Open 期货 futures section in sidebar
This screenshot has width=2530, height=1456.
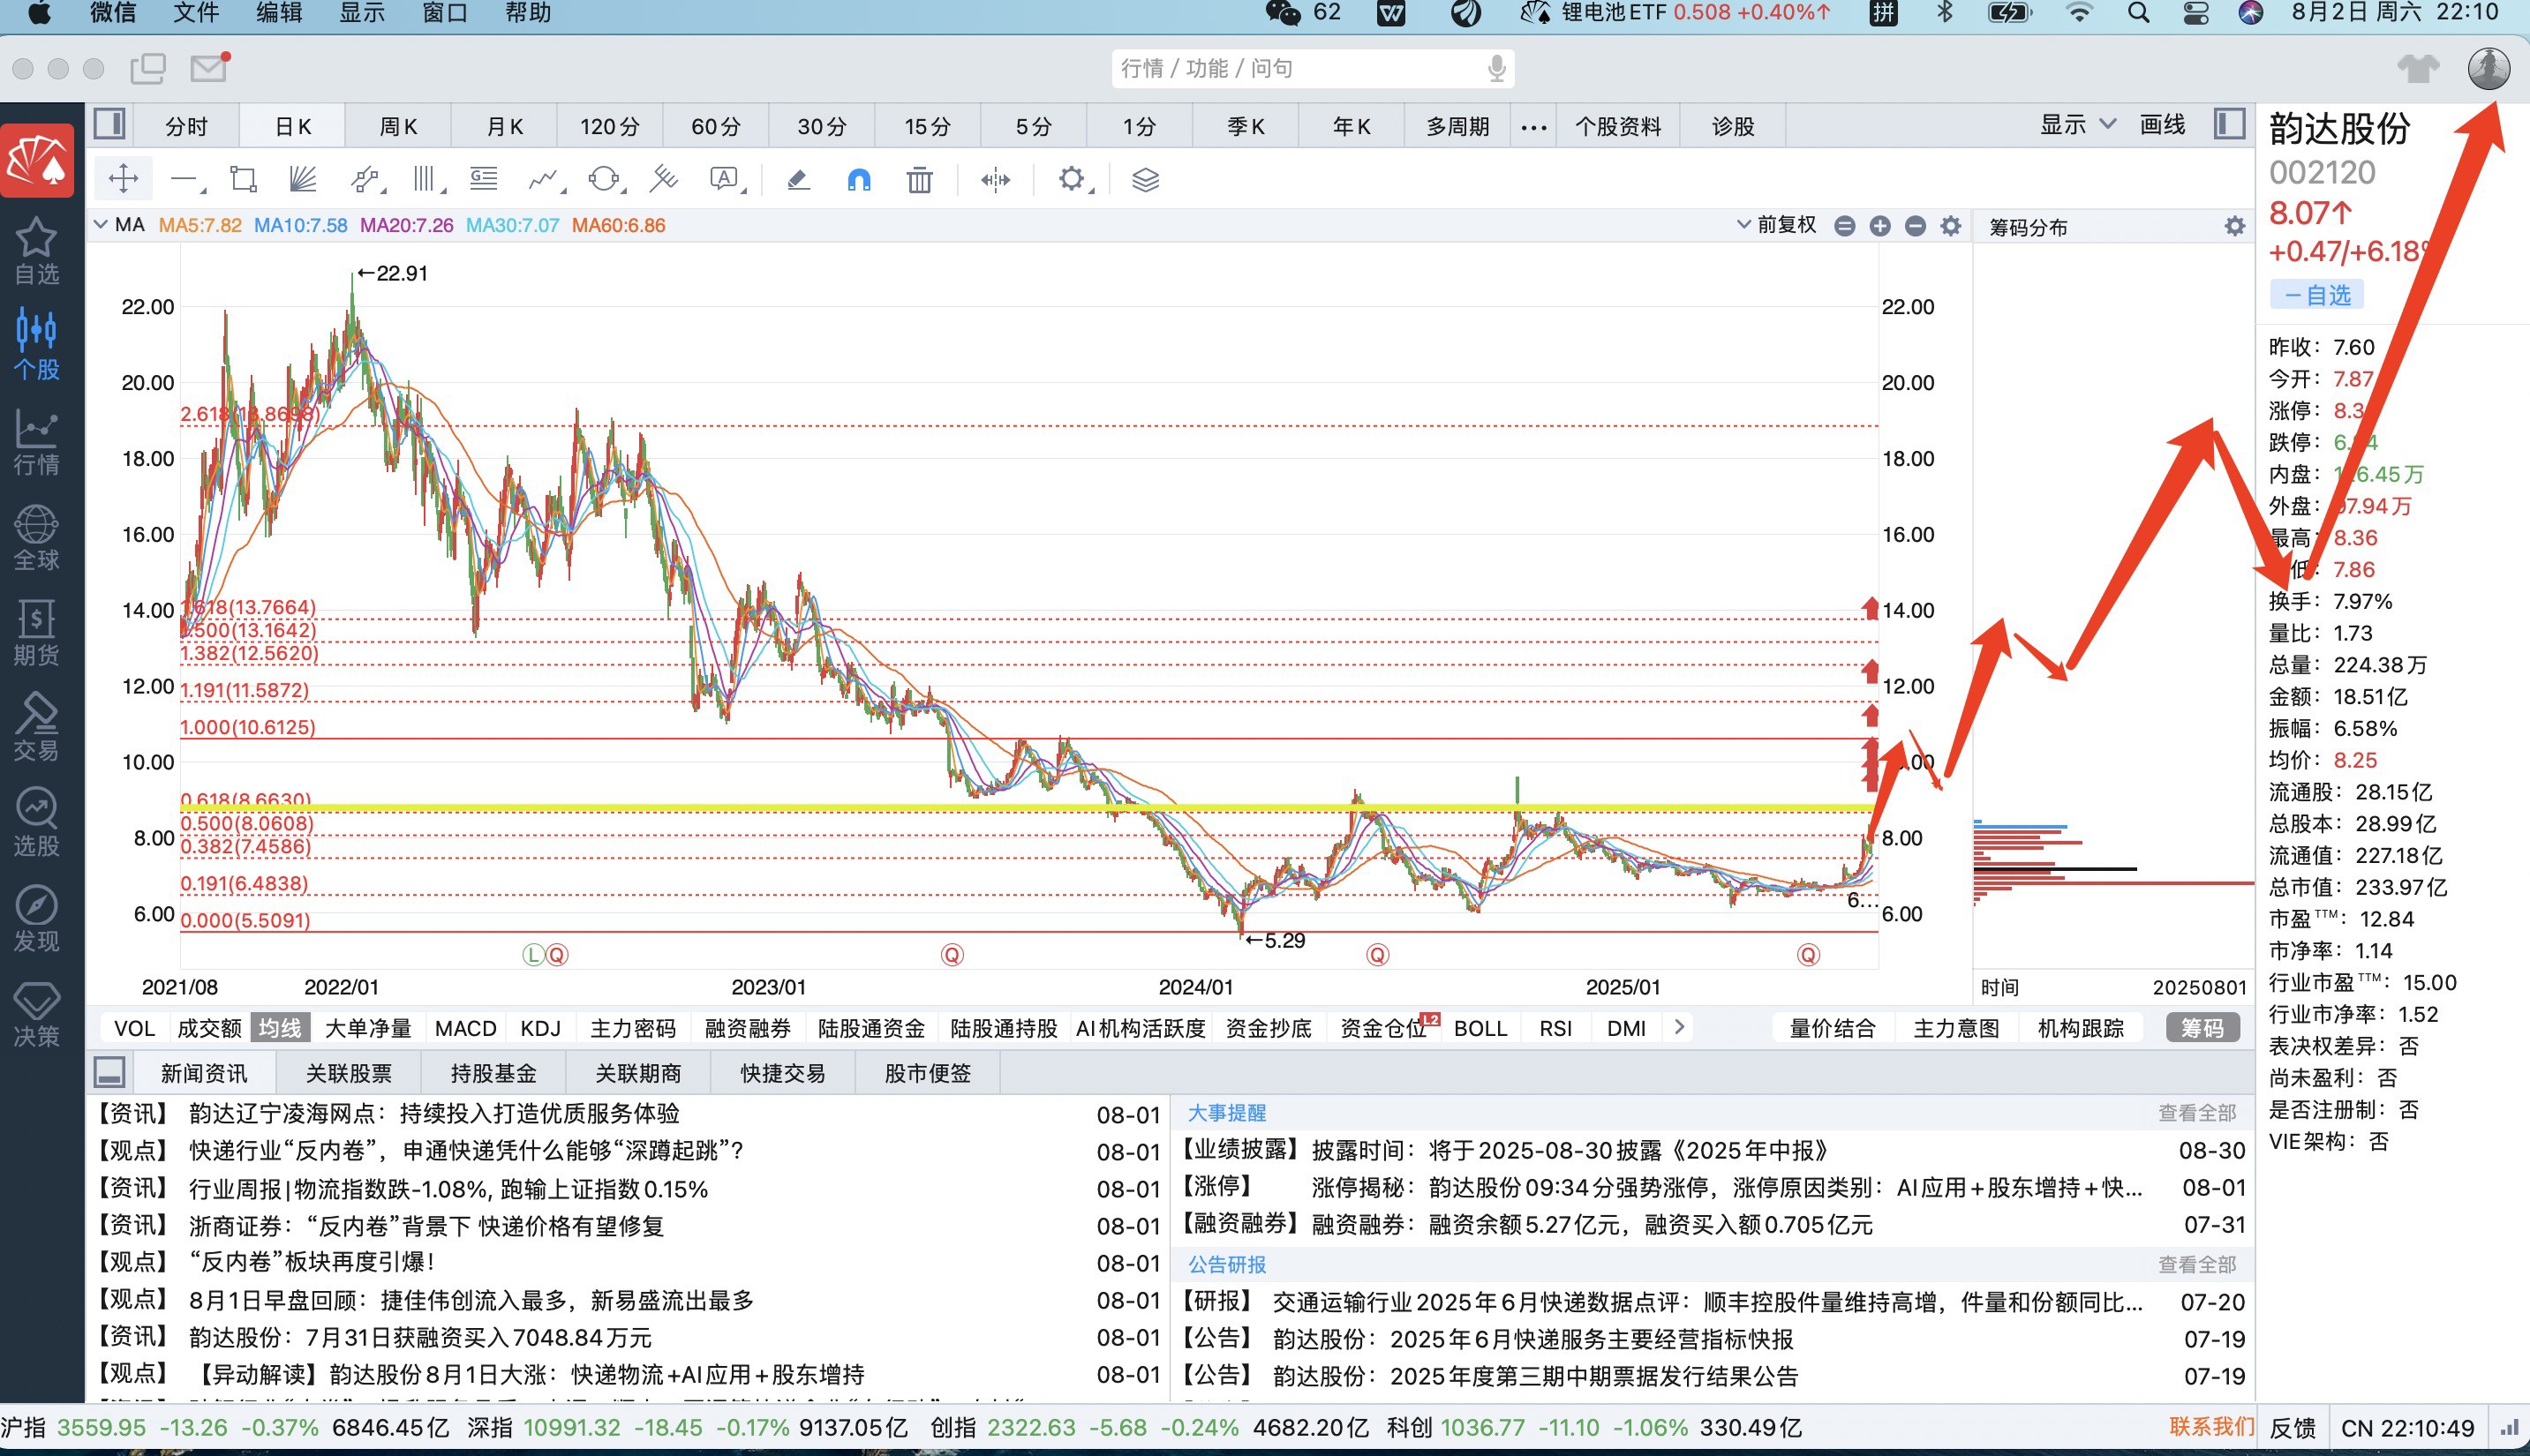(x=37, y=633)
